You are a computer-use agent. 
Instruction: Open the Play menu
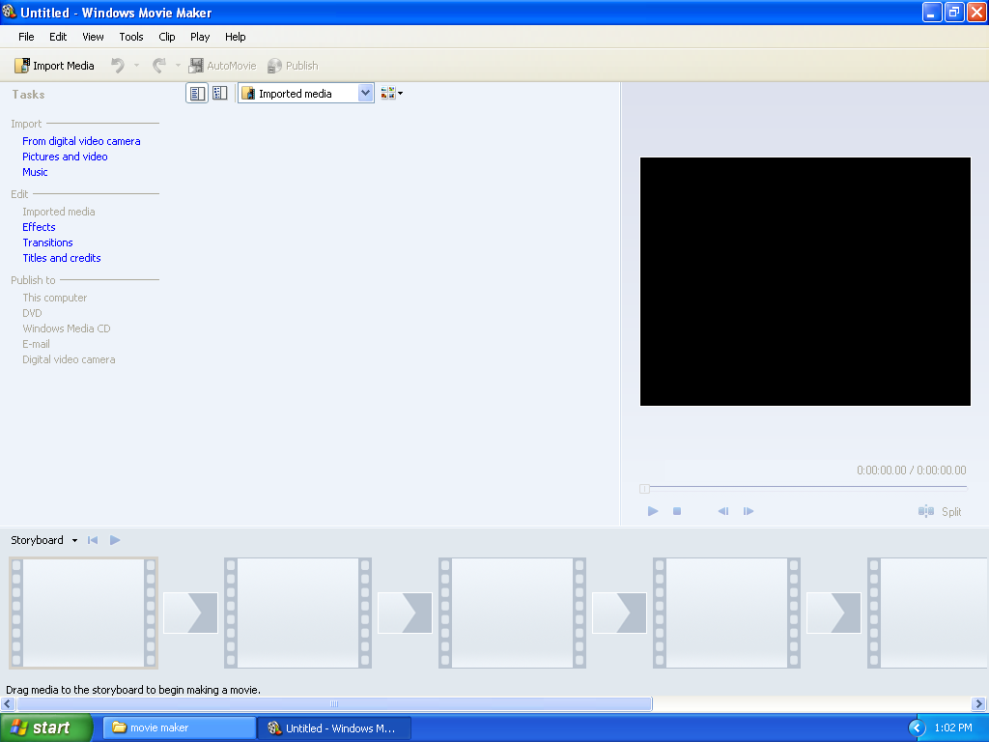[x=200, y=37]
